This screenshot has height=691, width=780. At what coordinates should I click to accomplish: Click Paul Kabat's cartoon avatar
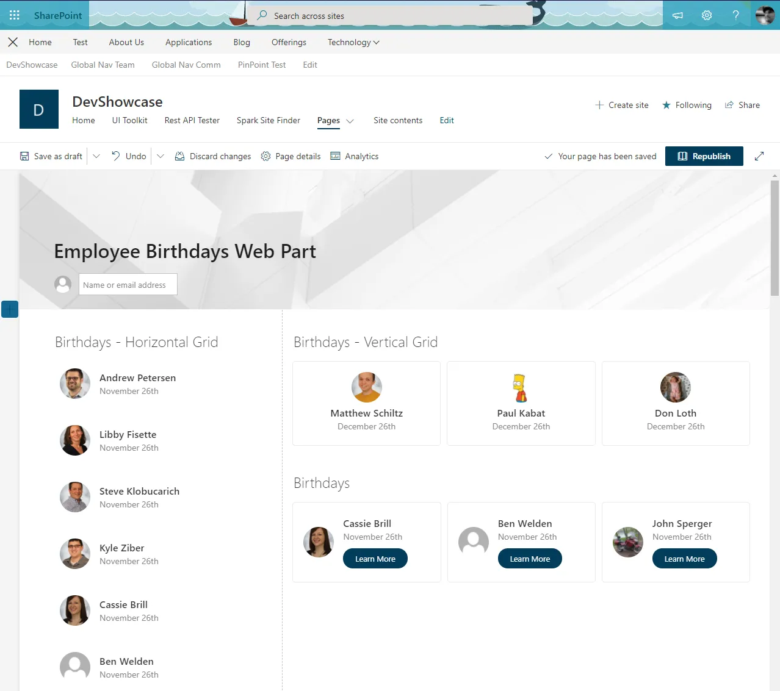(x=521, y=387)
